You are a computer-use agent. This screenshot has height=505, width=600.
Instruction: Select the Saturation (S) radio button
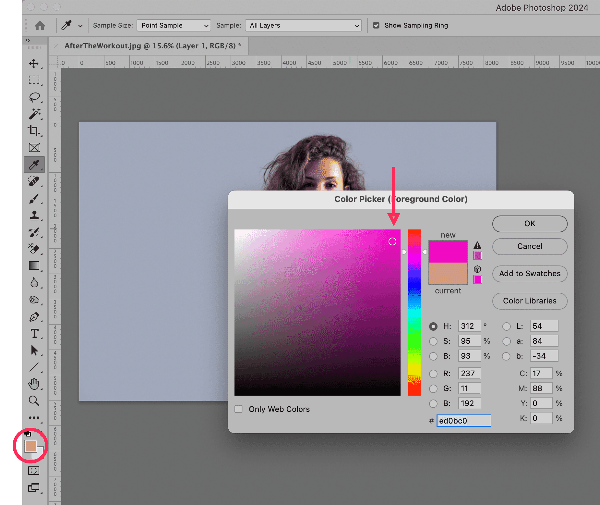click(x=433, y=341)
